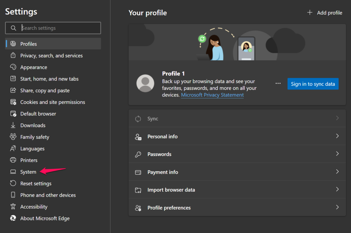The width and height of the screenshot is (351, 233).
Task: Click the Accessibility icon
Action: click(13, 207)
